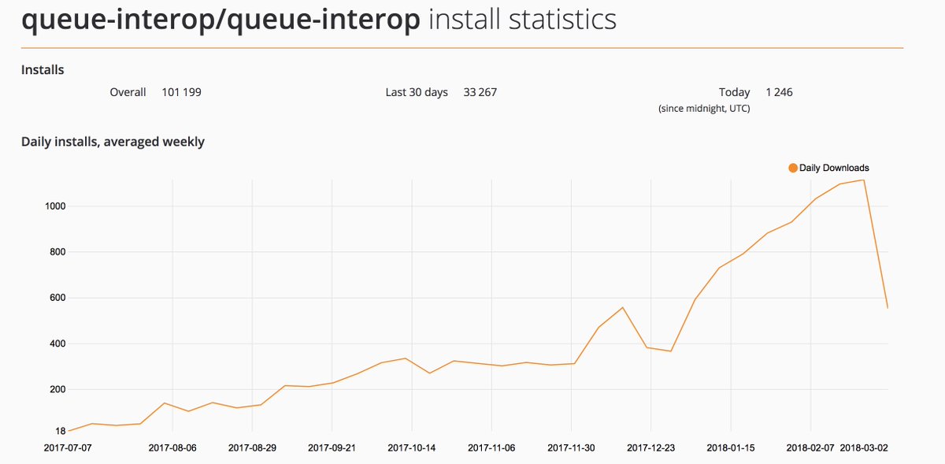Click the 400 y-axis label
The width and height of the screenshot is (945, 464).
click(x=56, y=343)
